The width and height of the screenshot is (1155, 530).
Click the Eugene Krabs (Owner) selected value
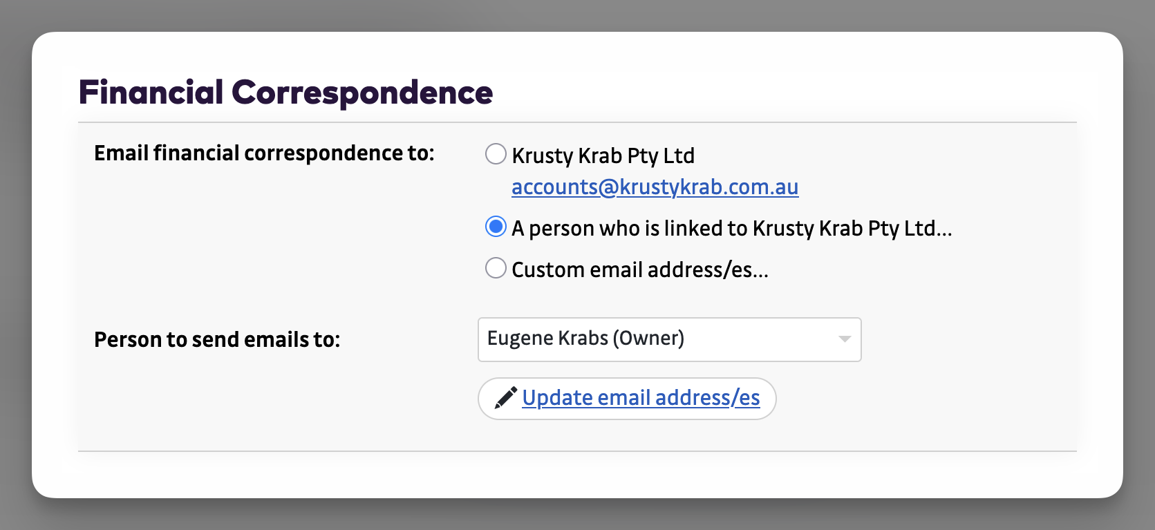click(x=585, y=339)
